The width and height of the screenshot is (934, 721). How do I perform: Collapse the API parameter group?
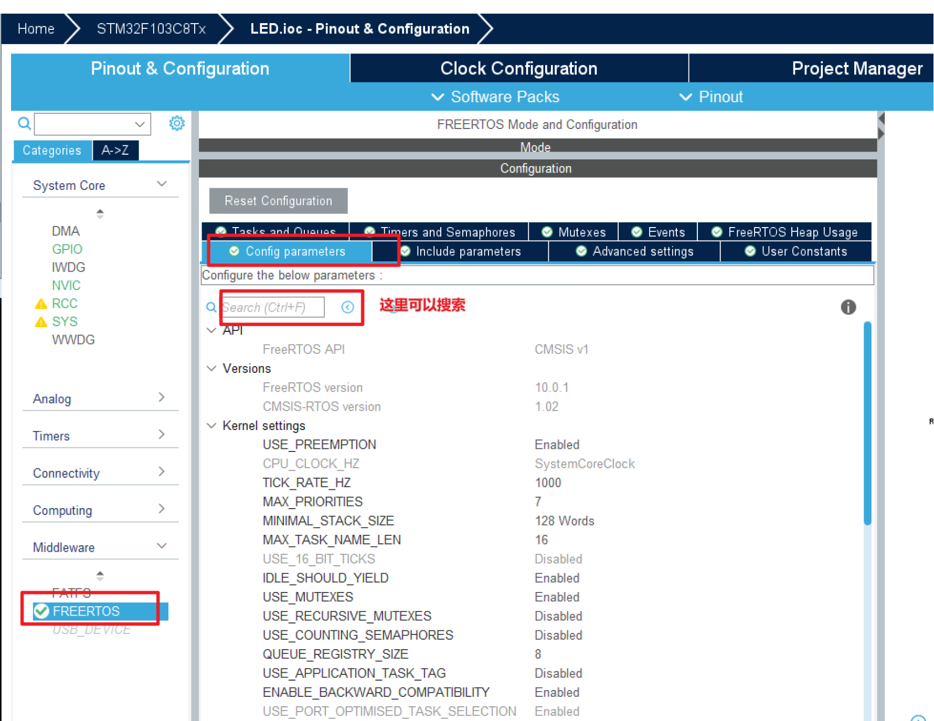click(211, 330)
